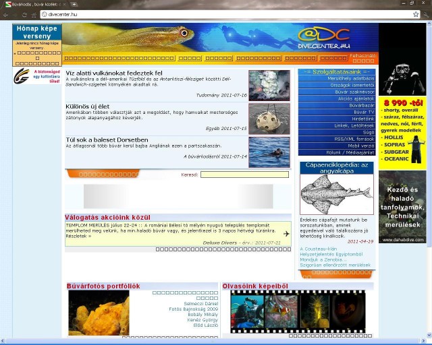This screenshot has width=432, height=345.
Task: Open the spherical reef ball thumbnail
Action: point(269,118)
